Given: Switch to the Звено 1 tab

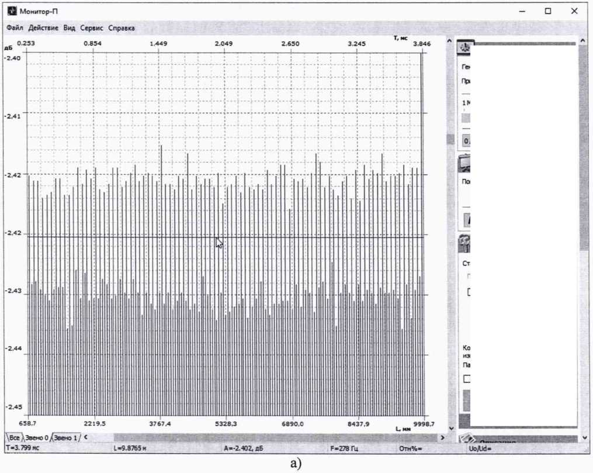Looking at the screenshot, I should (66, 438).
